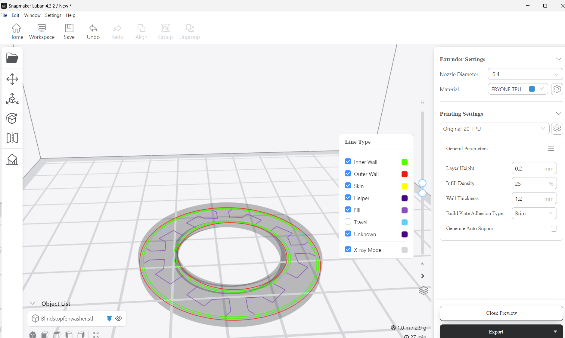
Task: Open the Workspace view
Action: click(42, 32)
